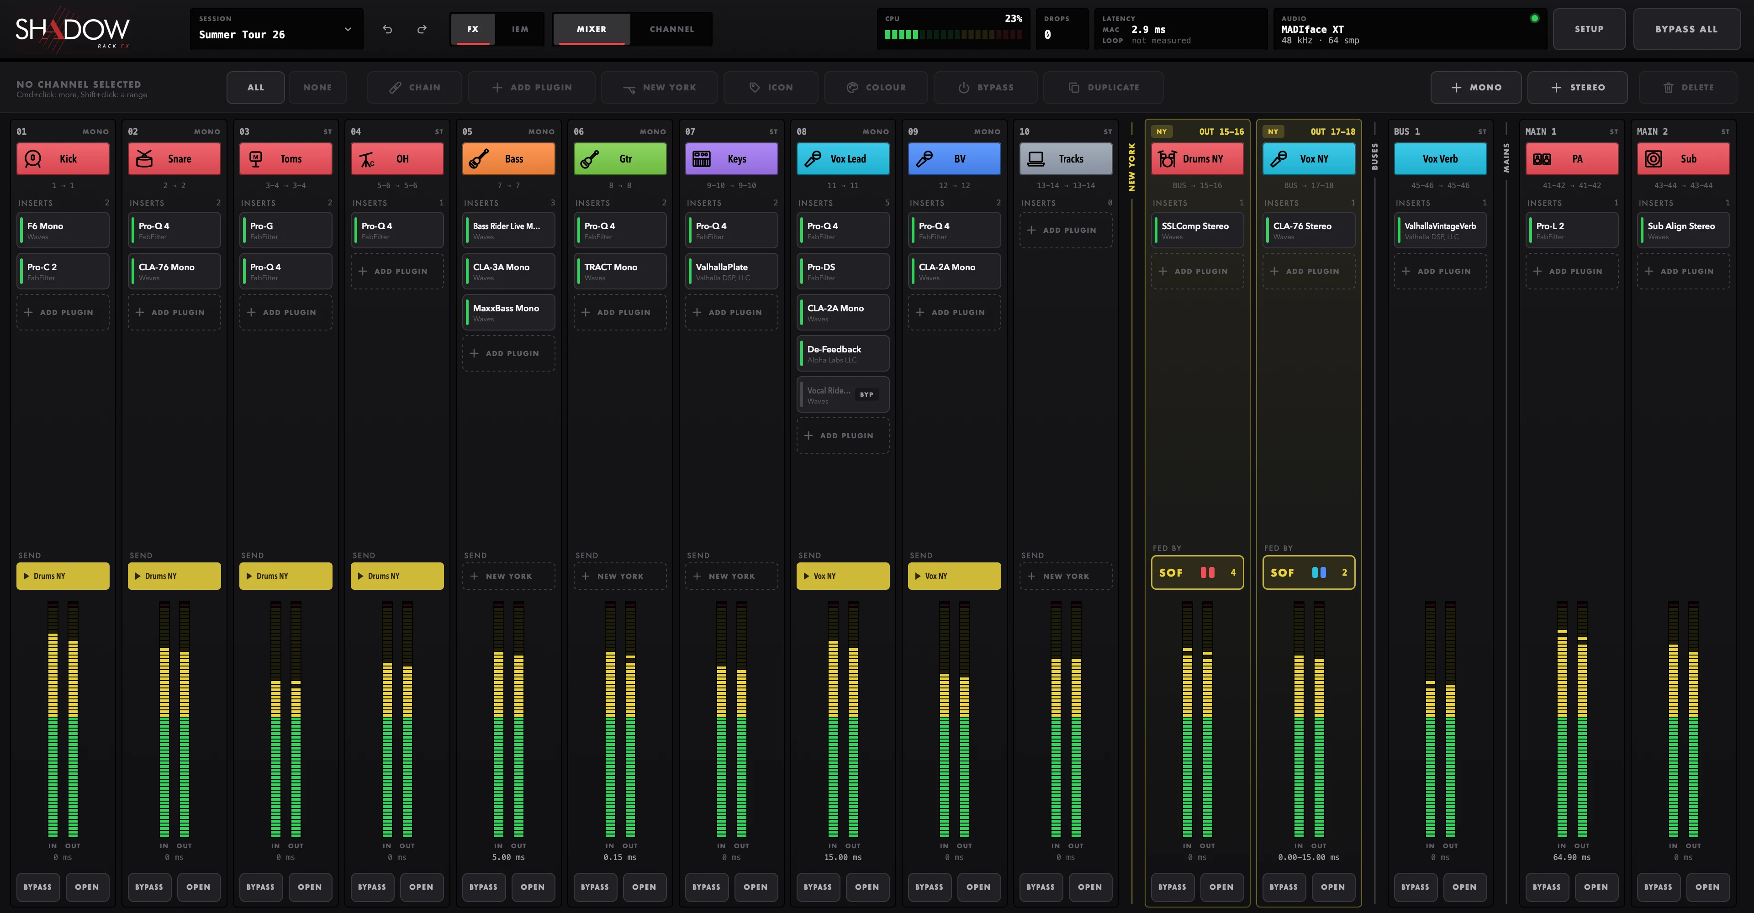Switch to the IEM tab
The height and width of the screenshot is (913, 1754).
click(520, 29)
